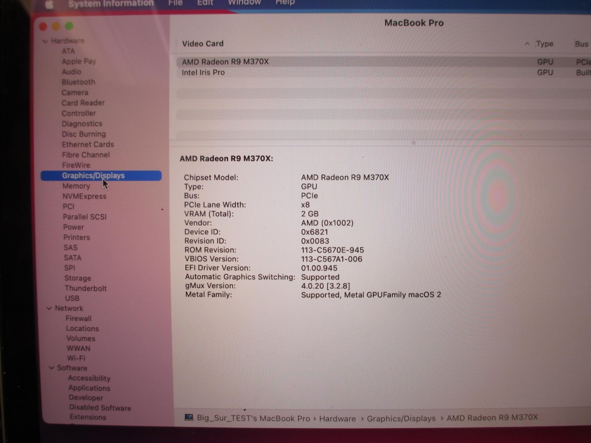
Task: Select Power in the sidebar
Action: [73, 227]
